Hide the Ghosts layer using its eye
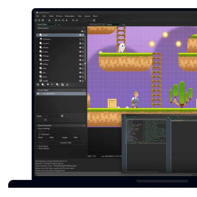This screenshot has width=197, height=197. pos(80,48)
